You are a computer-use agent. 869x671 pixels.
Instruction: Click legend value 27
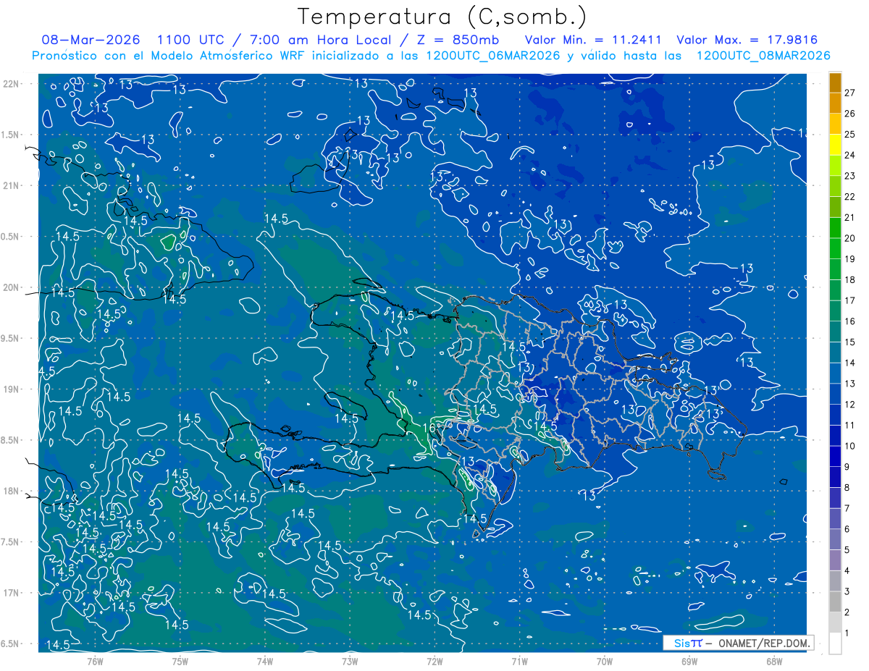(x=849, y=93)
